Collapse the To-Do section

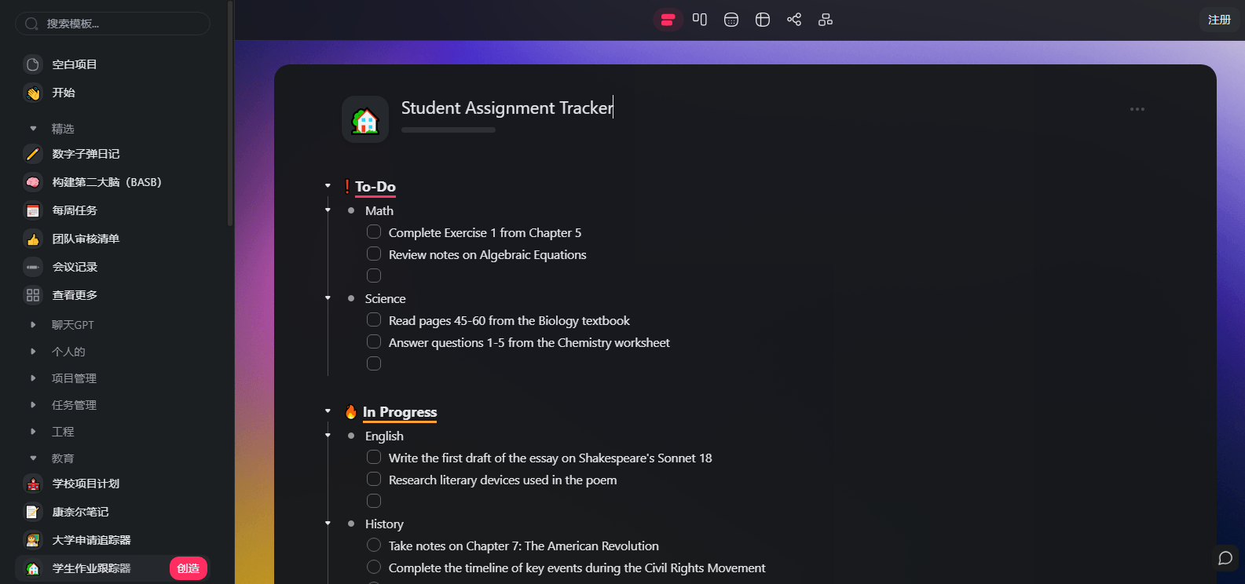328,186
